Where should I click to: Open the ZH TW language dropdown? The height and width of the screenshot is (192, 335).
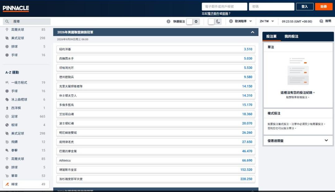[267, 21]
